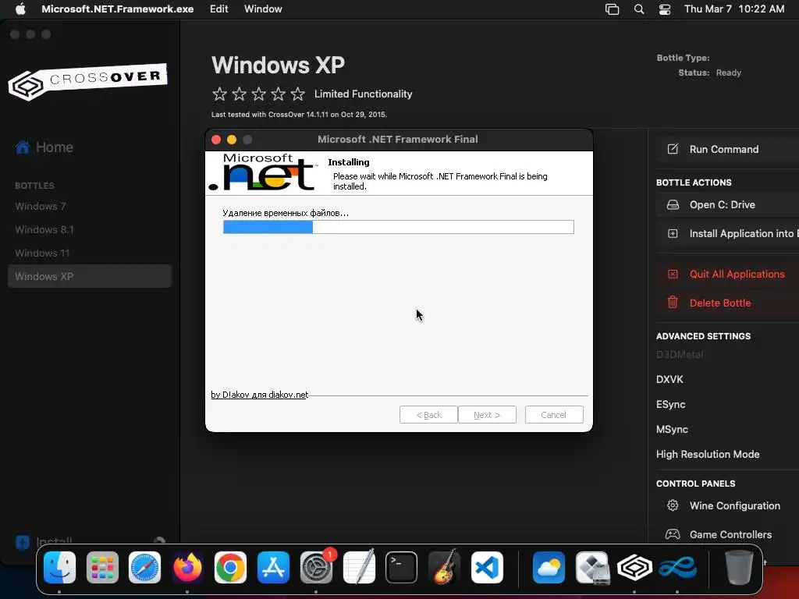Open the Window menu

point(263,9)
